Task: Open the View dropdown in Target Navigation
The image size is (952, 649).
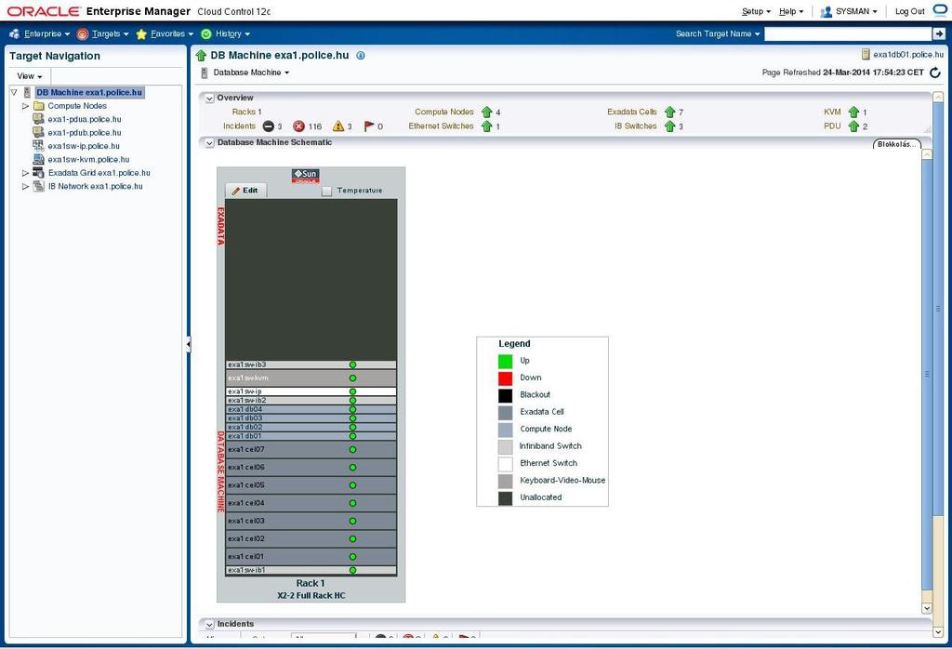Action: 29,76
